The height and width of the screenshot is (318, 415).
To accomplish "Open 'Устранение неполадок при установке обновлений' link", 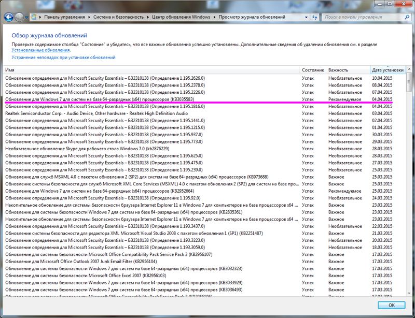I will pos(63,57).
